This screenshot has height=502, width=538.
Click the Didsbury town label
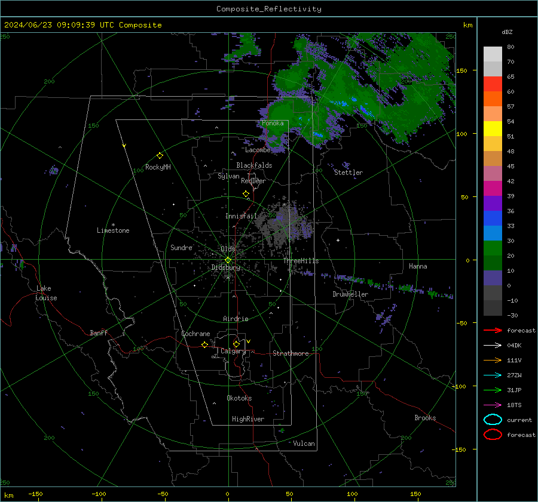[x=225, y=267]
